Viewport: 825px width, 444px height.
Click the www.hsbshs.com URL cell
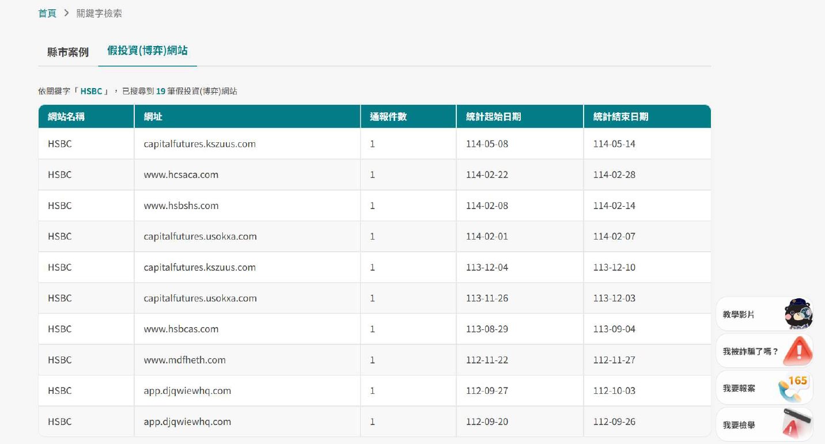[x=181, y=206]
